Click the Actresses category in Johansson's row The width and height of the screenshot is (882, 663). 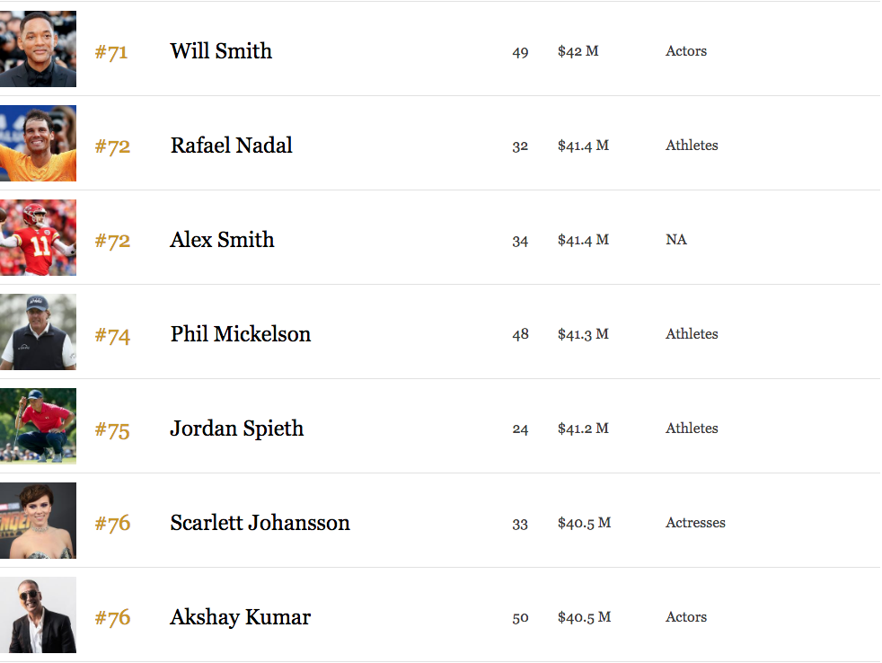pyautogui.click(x=695, y=523)
